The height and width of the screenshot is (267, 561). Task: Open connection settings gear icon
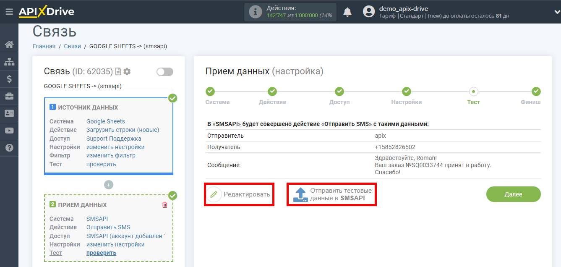click(x=127, y=72)
